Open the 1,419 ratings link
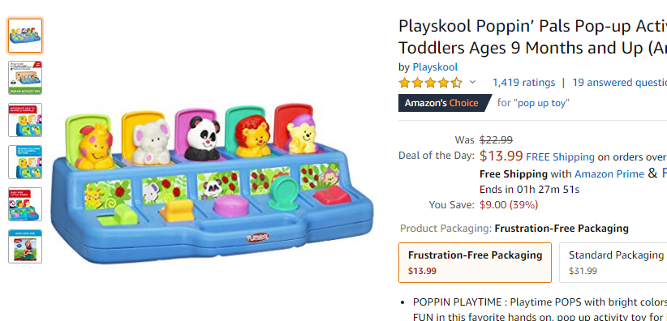Image resolution: width=667 pixels, height=321 pixels. click(x=523, y=83)
